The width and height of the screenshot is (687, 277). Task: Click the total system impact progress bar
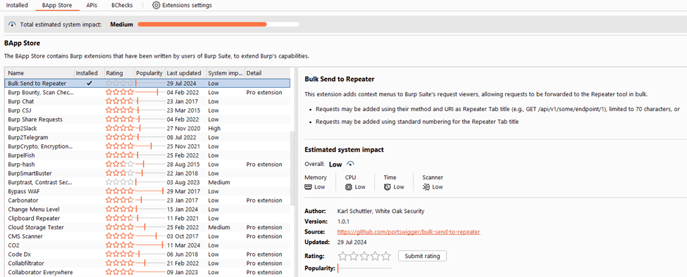(218, 25)
